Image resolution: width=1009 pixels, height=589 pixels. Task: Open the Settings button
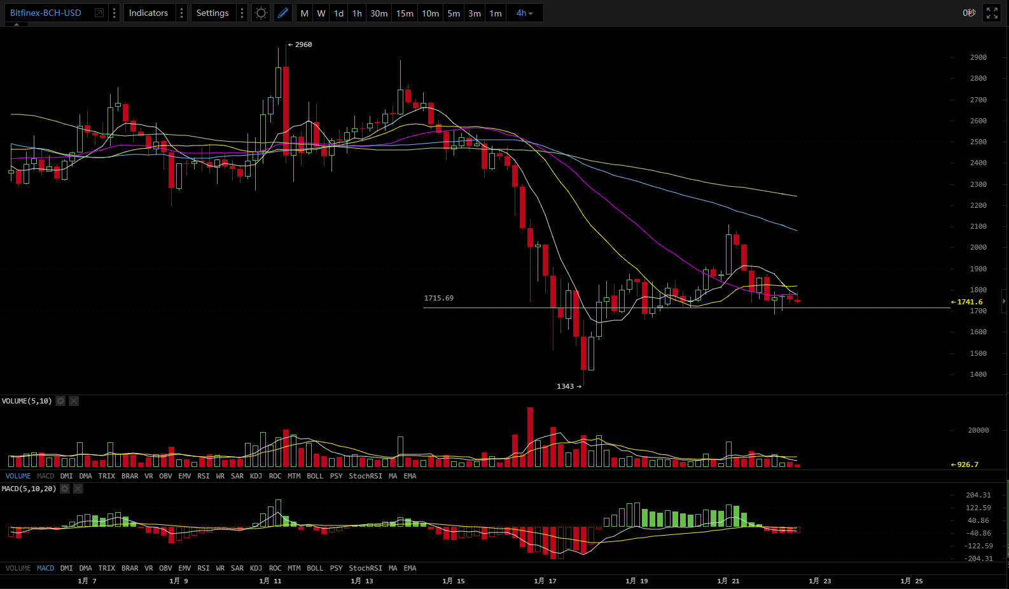[212, 13]
